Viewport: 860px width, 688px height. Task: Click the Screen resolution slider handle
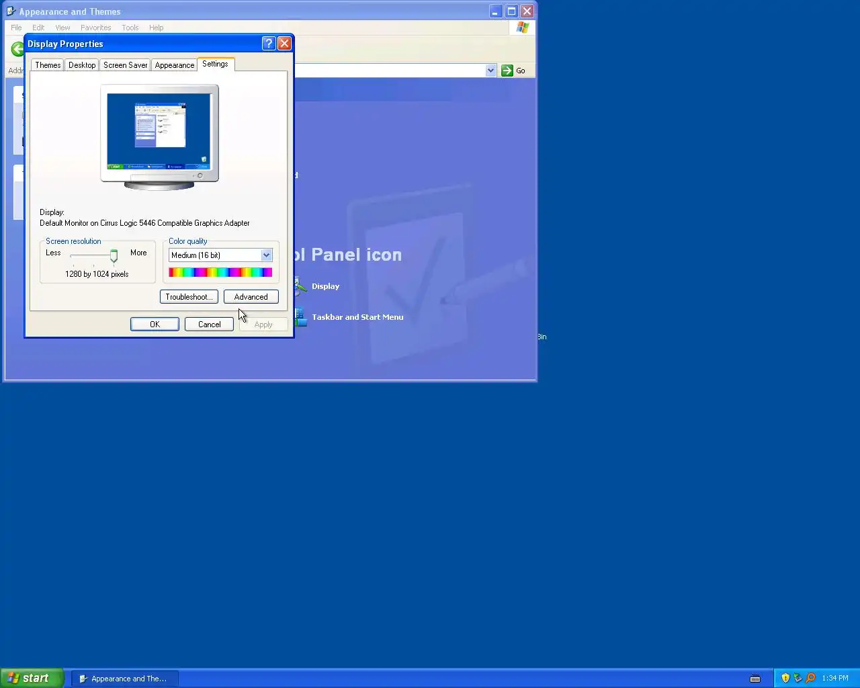pyautogui.click(x=114, y=256)
